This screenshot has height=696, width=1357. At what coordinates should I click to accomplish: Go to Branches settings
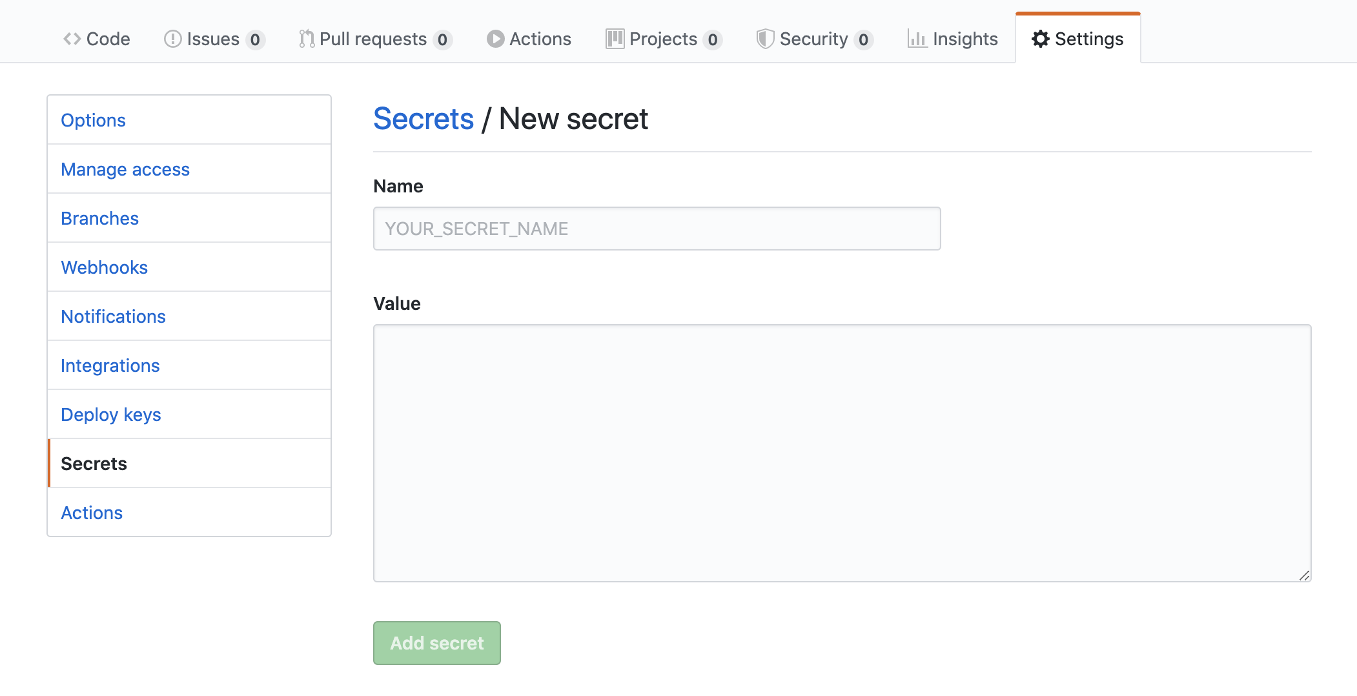99,218
